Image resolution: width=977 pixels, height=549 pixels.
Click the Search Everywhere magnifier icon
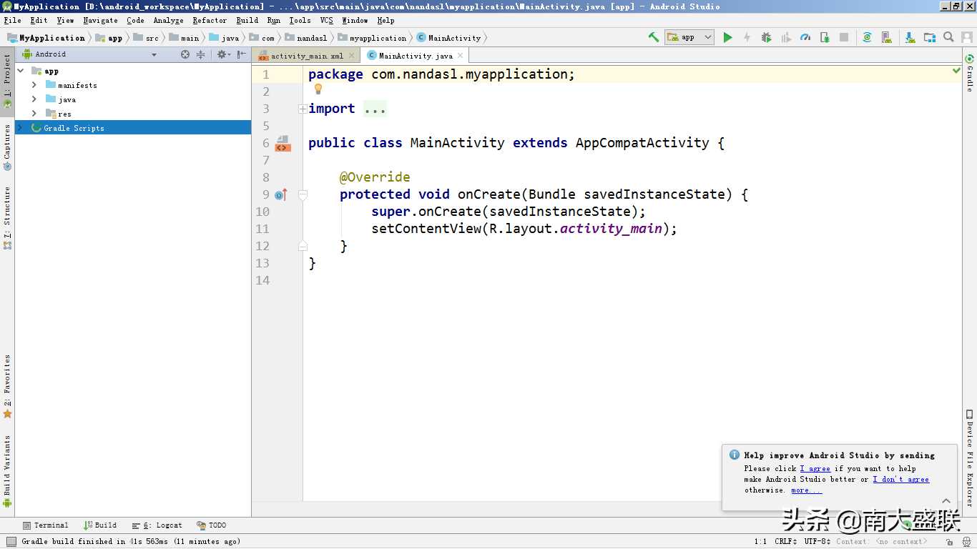click(948, 37)
